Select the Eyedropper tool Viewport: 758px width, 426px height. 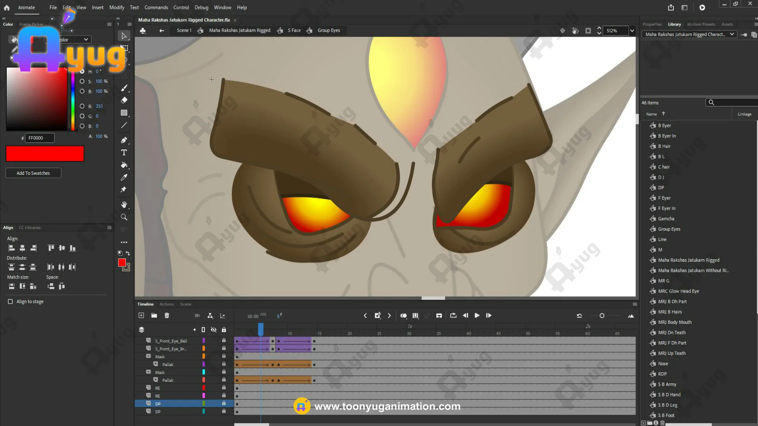(x=124, y=177)
